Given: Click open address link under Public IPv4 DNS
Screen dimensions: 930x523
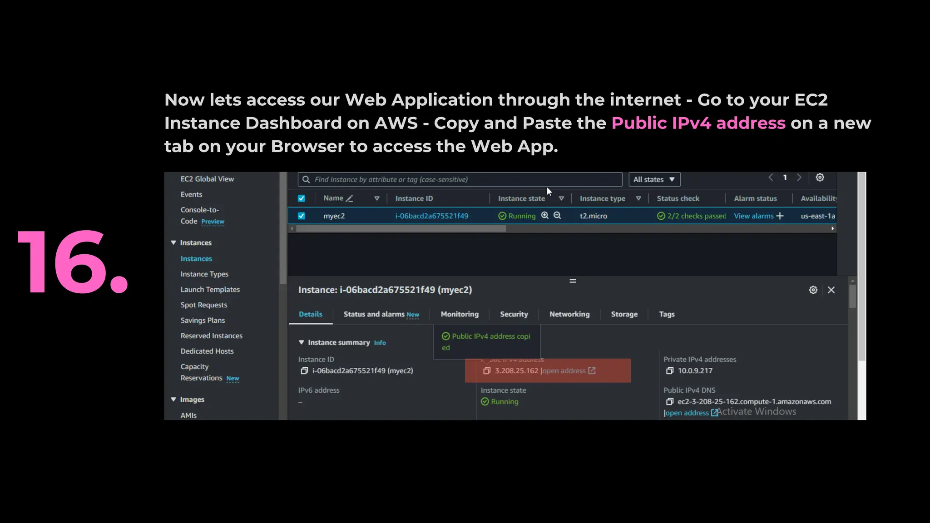Looking at the screenshot, I should [687, 413].
